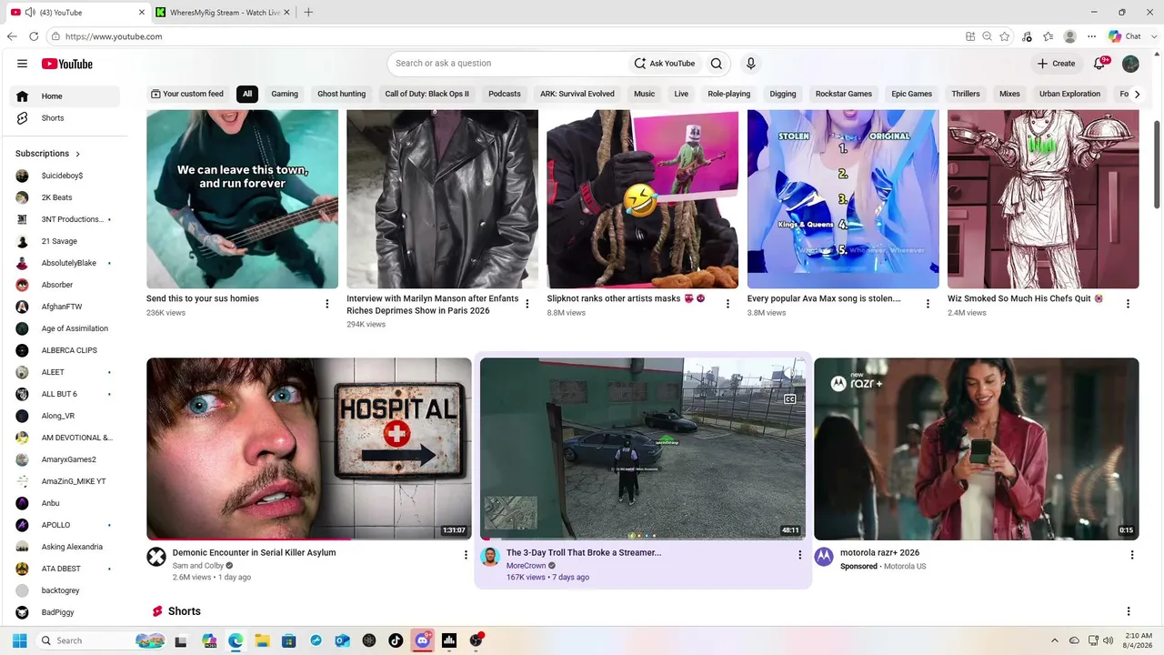
Task: Open the MoreCrown channel name link
Action: tap(527, 566)
